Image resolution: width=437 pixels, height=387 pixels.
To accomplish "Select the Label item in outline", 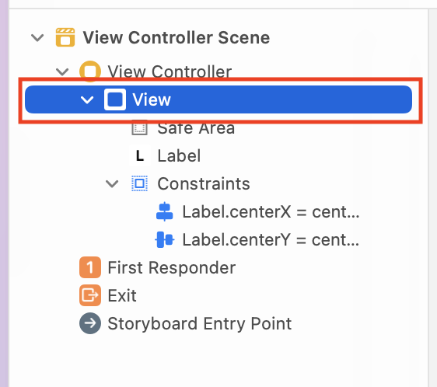I will (x=179, y=155).
